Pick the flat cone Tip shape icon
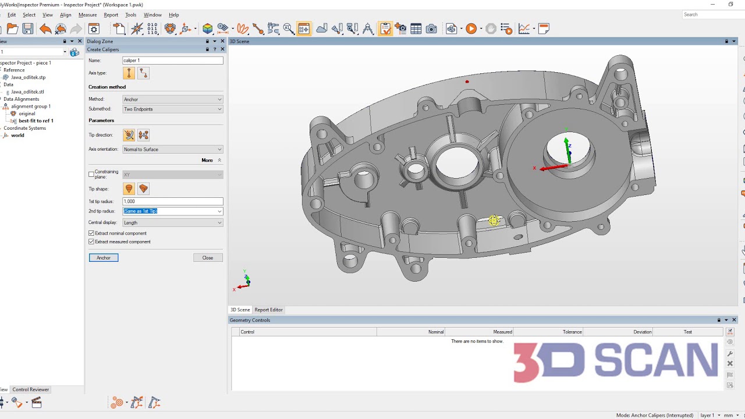This screenshot has height=419, width=745. [x=143, y=189]
